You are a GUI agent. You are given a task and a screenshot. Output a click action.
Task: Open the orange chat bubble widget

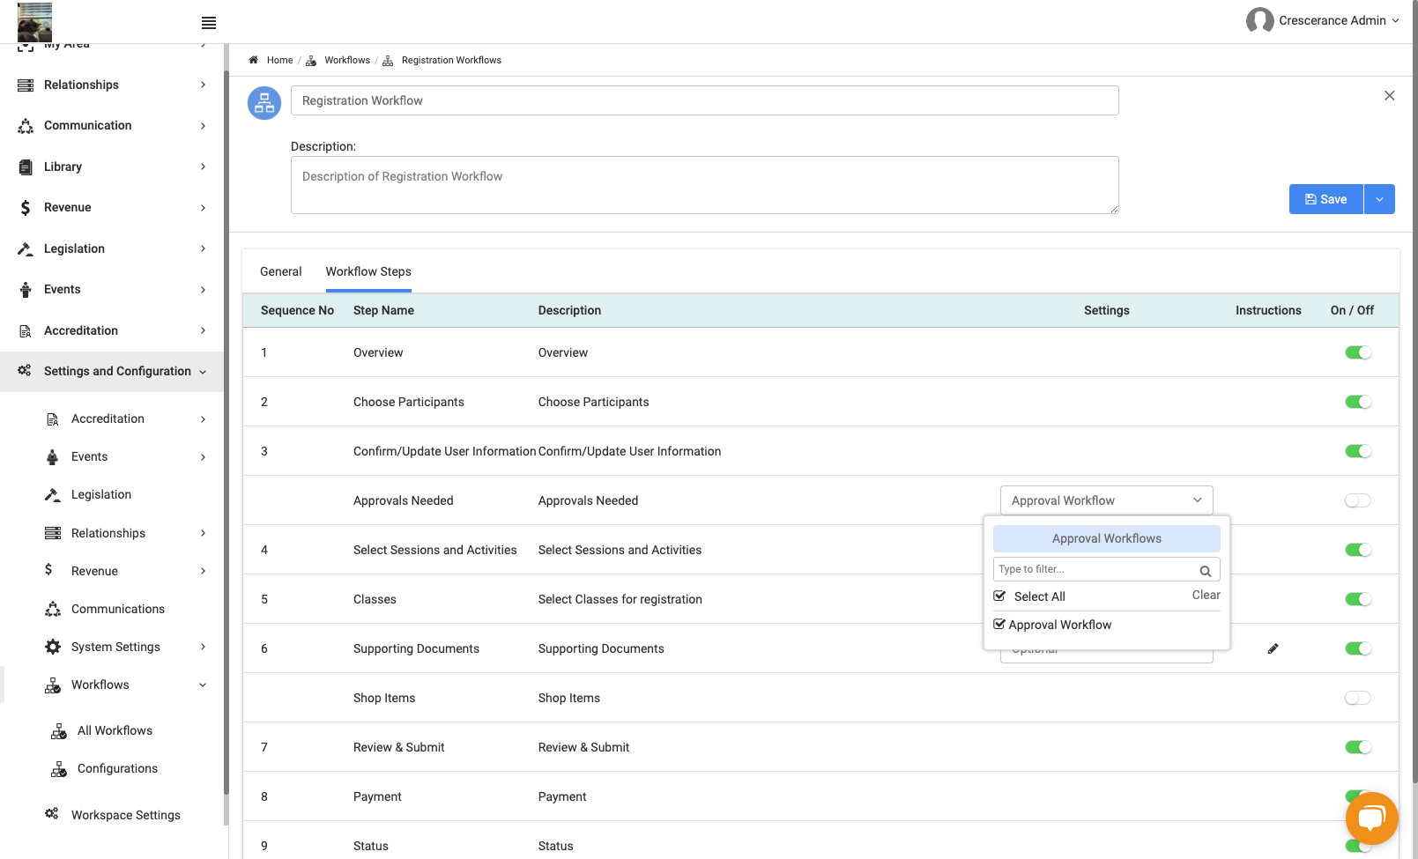(x=1371, y=818)
